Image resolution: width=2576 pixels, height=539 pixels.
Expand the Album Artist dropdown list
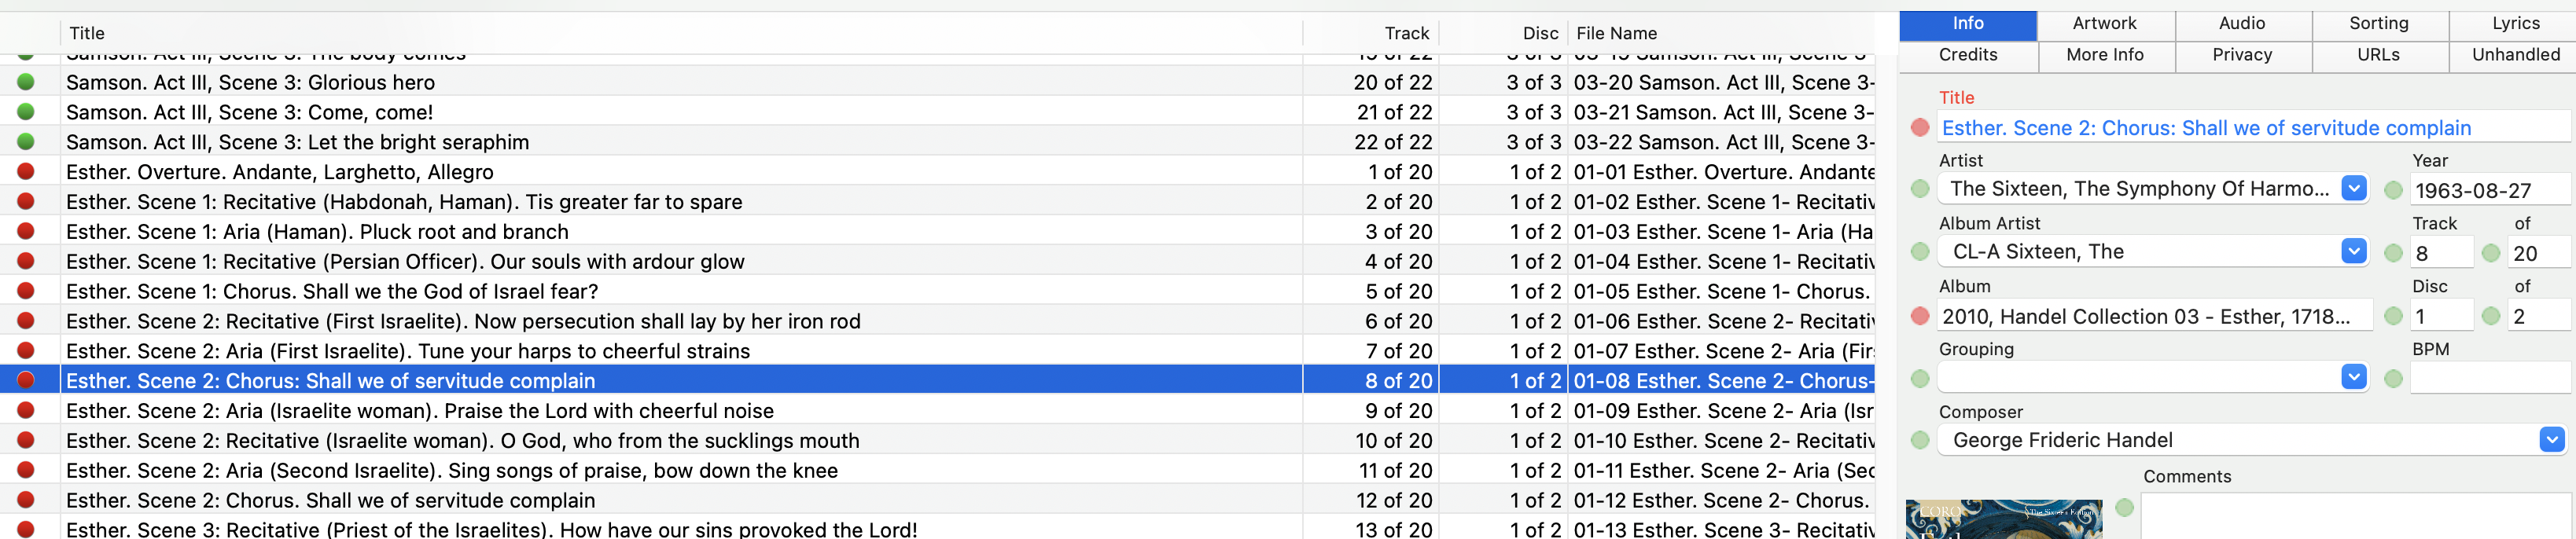tap(2353, 251)
